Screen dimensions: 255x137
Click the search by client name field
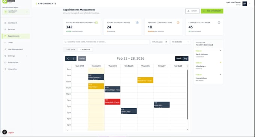pos(106,42)
